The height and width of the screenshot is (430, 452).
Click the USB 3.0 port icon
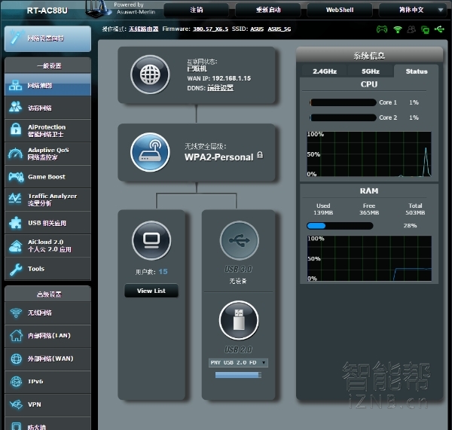click(x=238, y=240)
